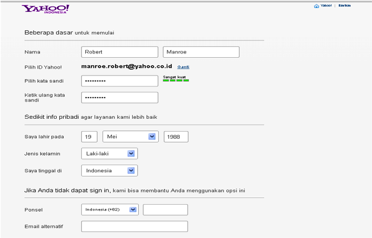Image resolution: width=372 pixels, height=238 pixels.
Task: Click the 'Email alternatif' label
Action: pos(44,226)
